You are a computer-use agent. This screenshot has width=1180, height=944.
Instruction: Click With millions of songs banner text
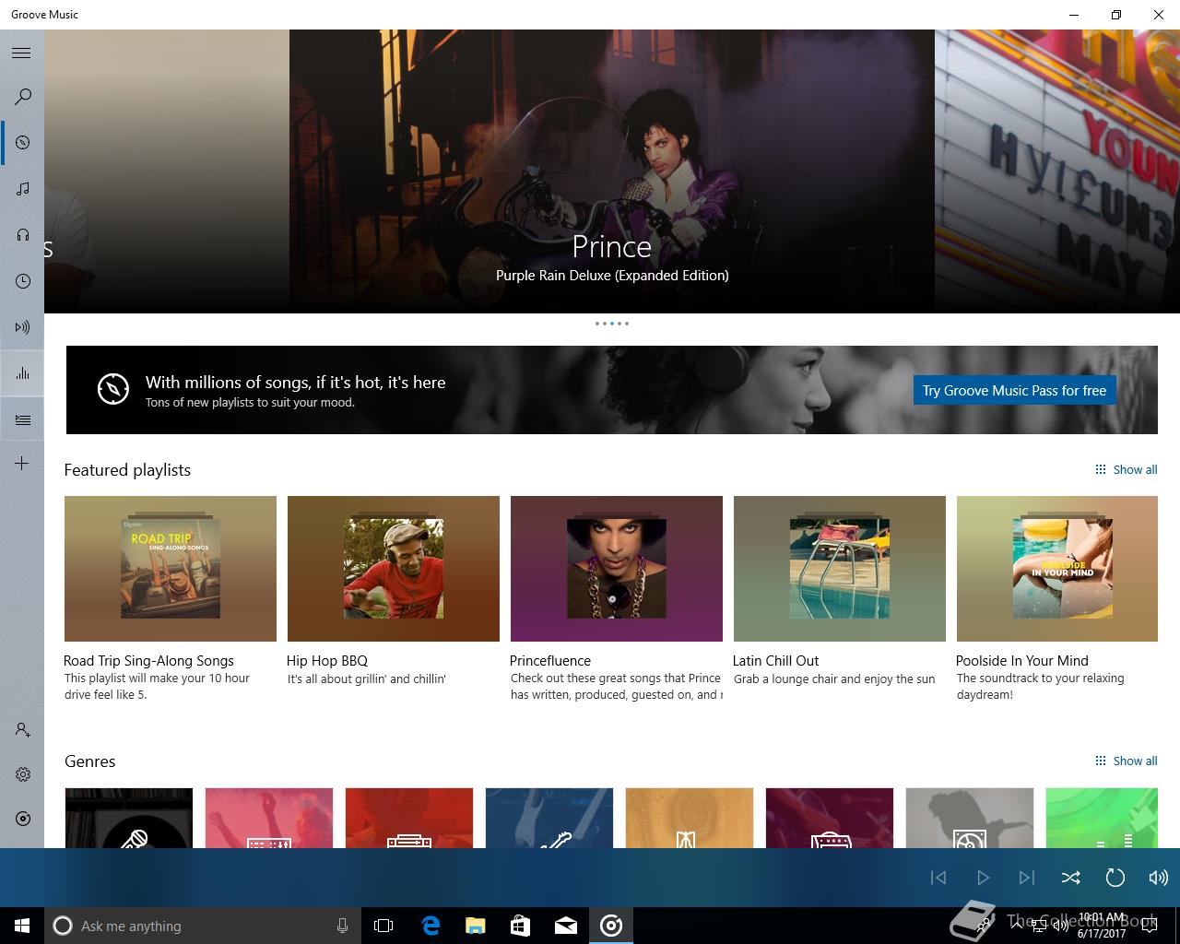295,382
